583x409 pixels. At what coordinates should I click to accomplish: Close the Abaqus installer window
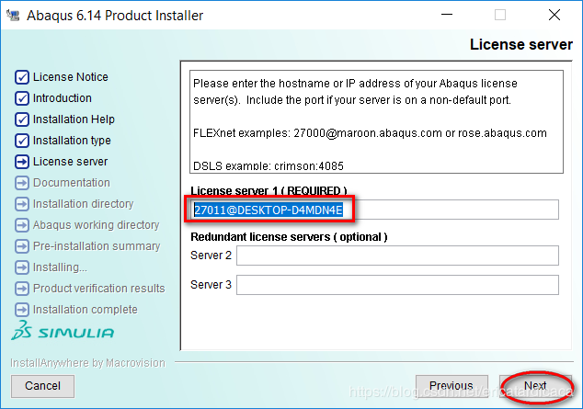[554, 15]
